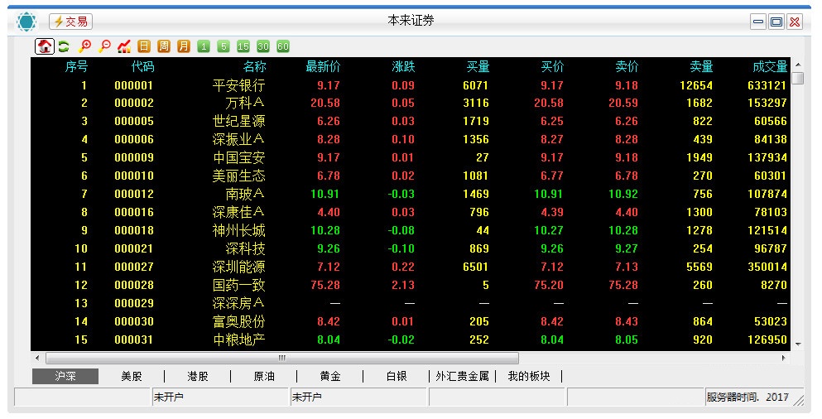
Task: Switch to the 我的板块 tab
Action: tap(529, 376)
